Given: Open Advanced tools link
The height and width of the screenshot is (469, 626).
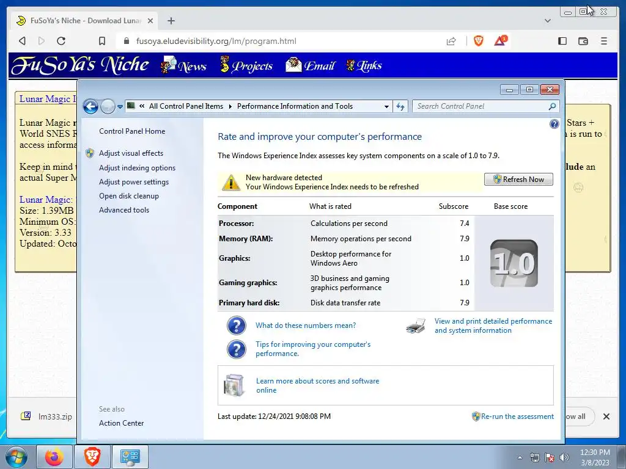Looking at the screenshot, I should click(x=124, y=210).
